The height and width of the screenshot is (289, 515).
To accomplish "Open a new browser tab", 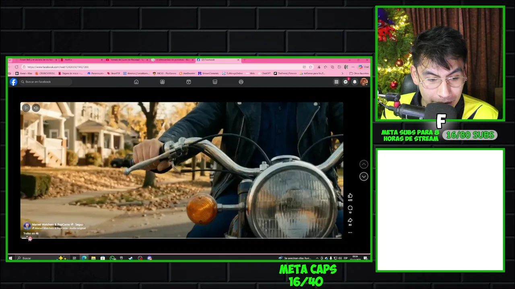I will (244, 60).
